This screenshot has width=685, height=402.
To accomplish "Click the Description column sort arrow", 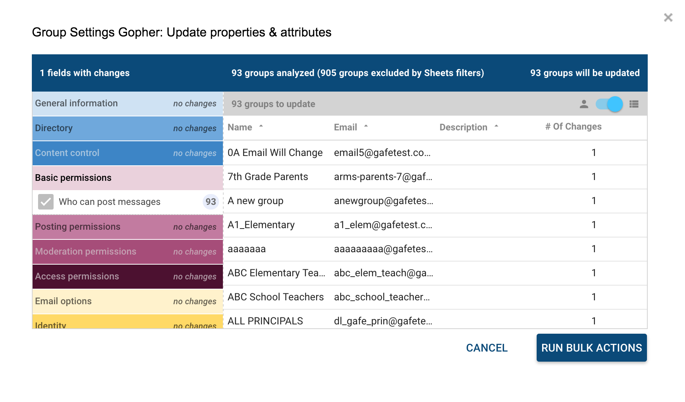I will tap(496, 126).
